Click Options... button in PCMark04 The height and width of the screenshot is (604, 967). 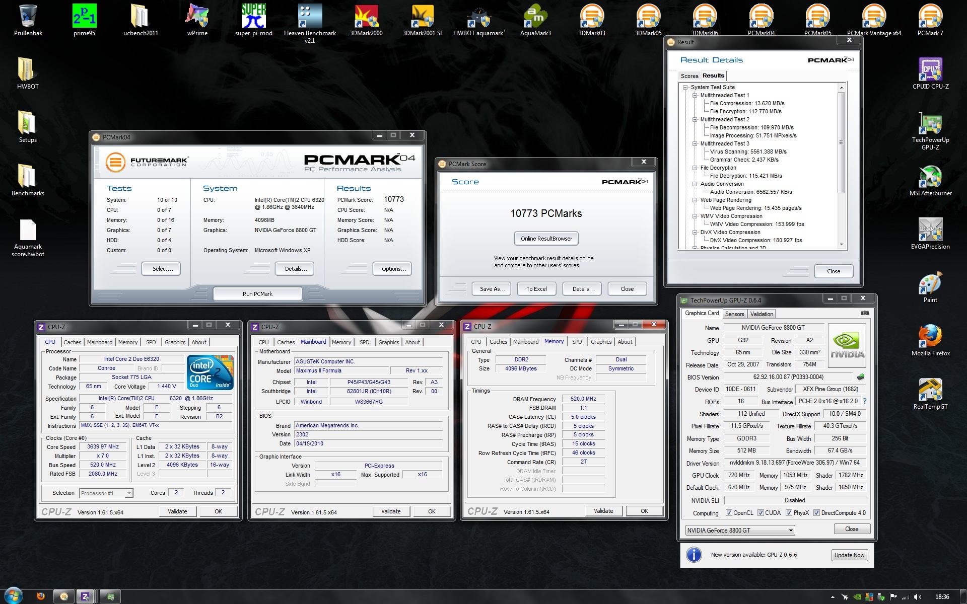392,269
